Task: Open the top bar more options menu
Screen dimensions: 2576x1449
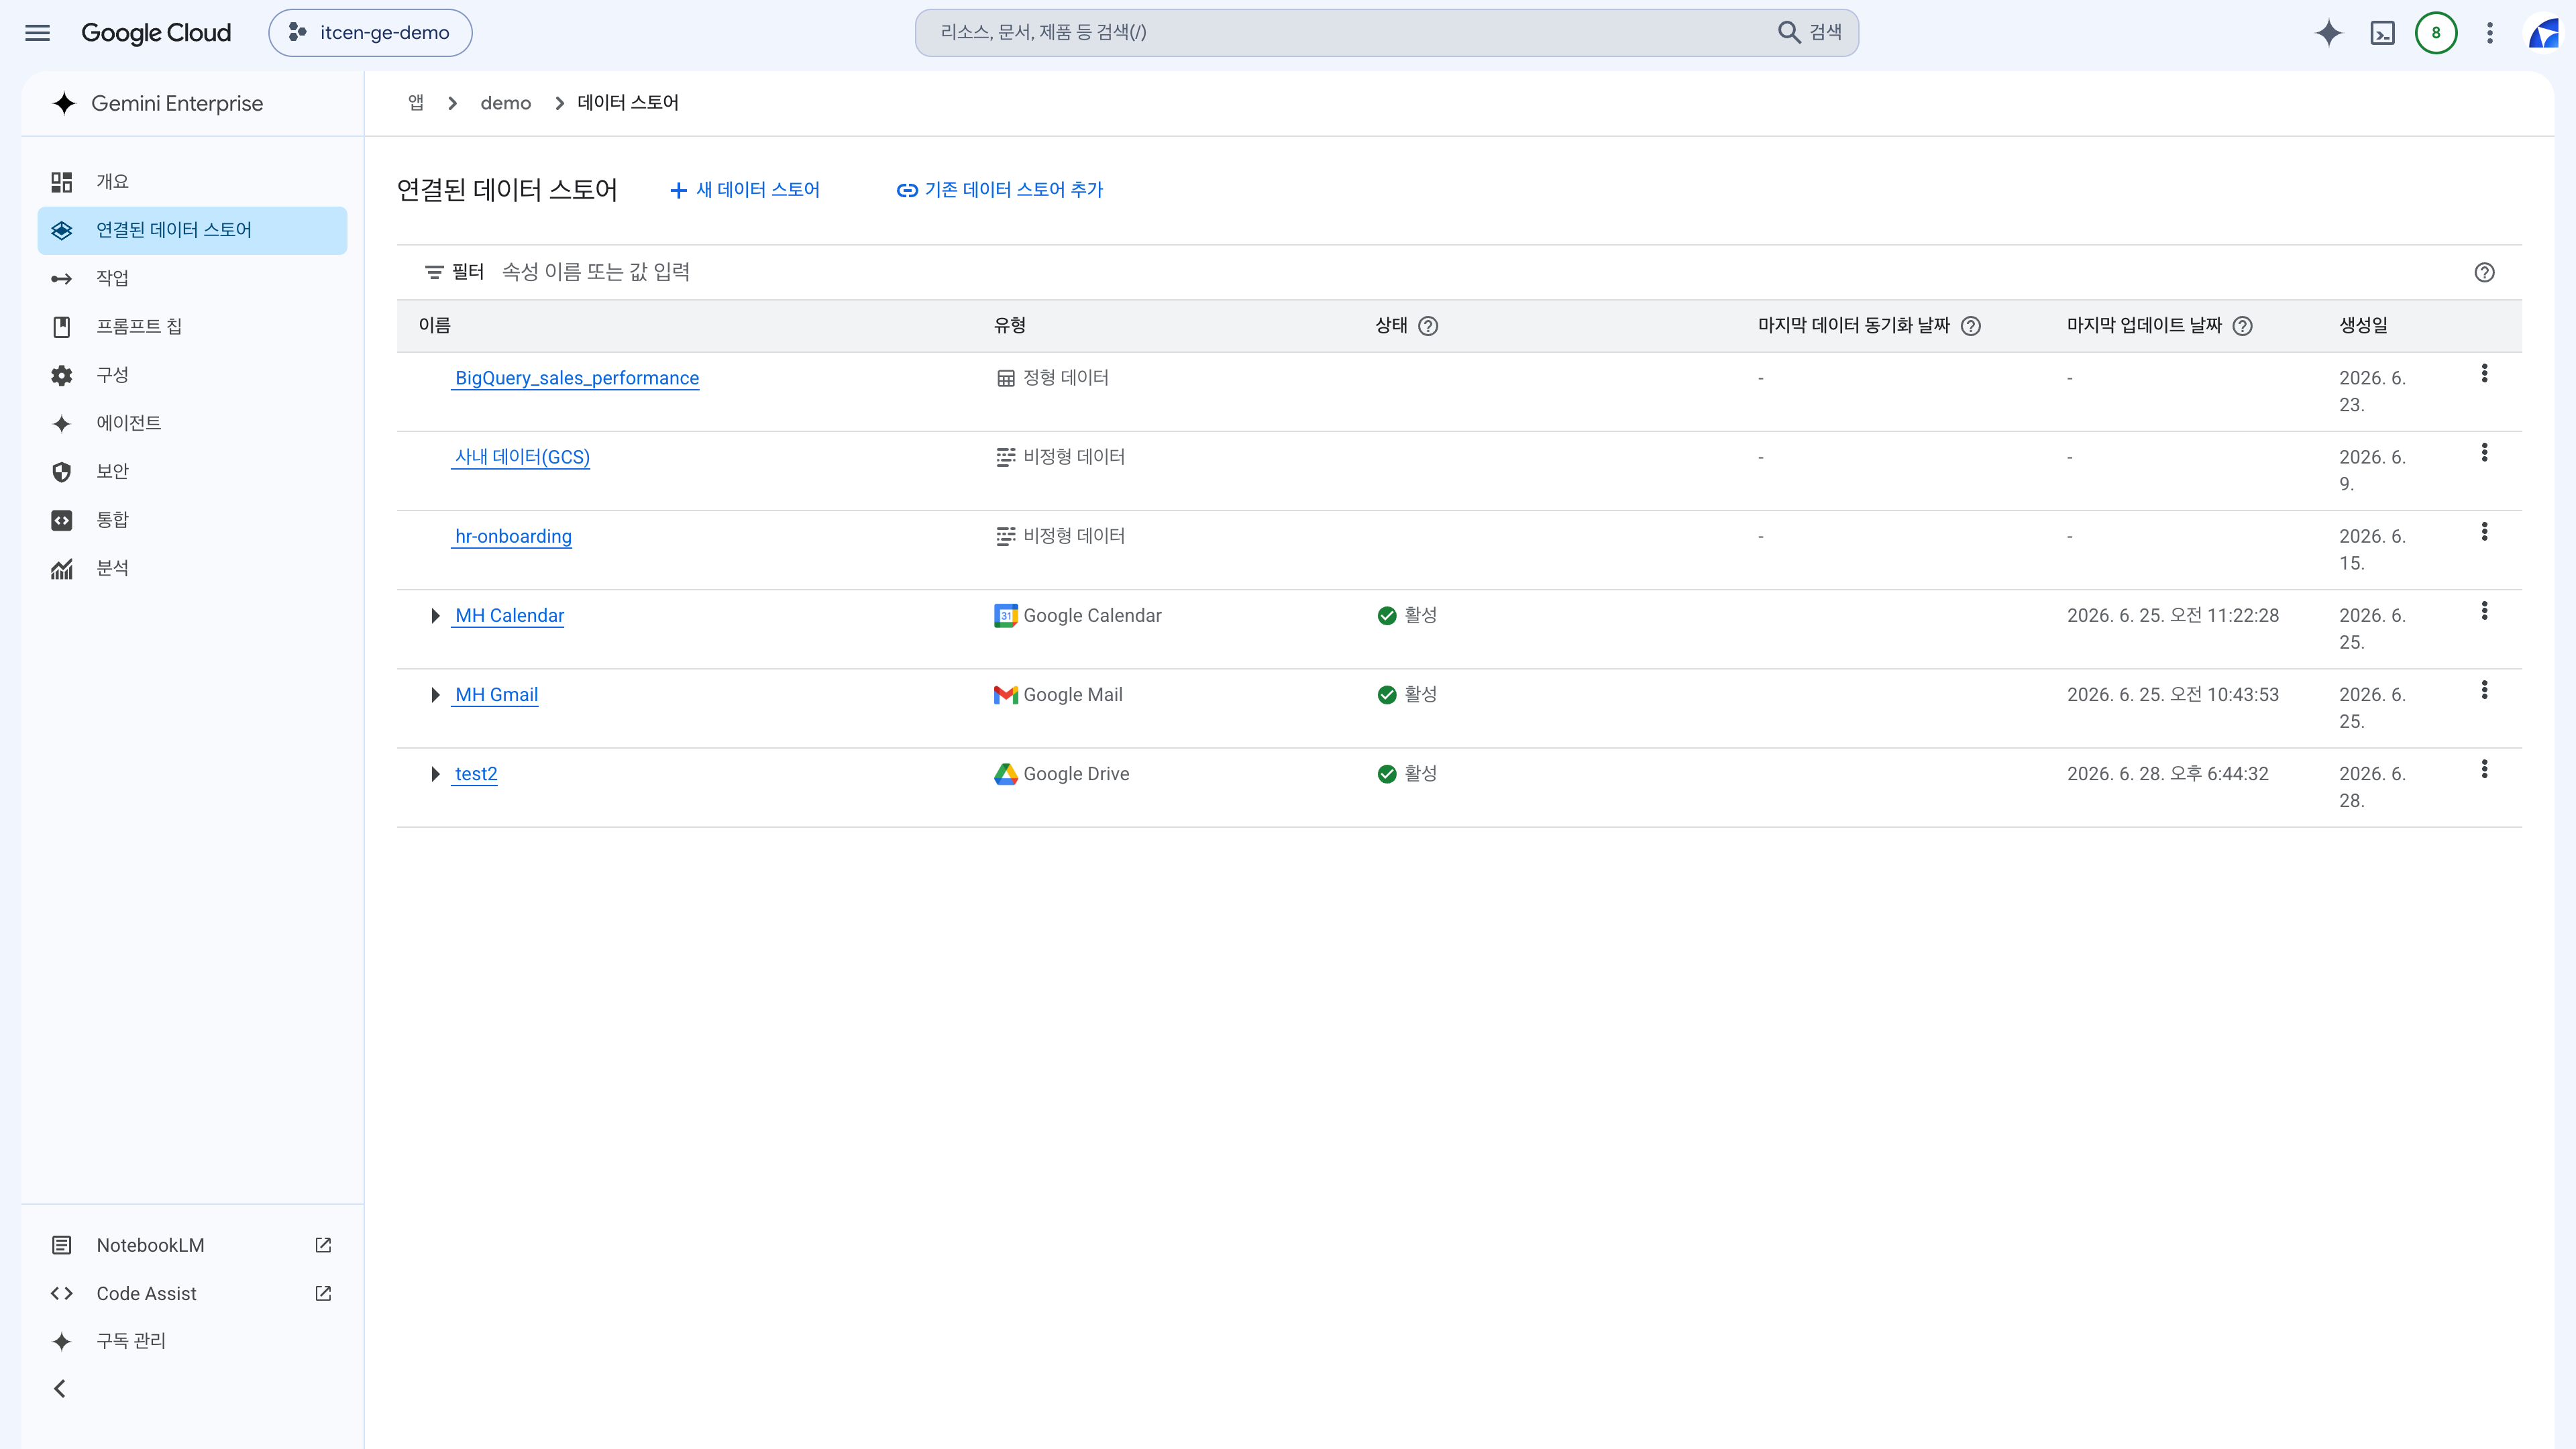Action: 2490,33
